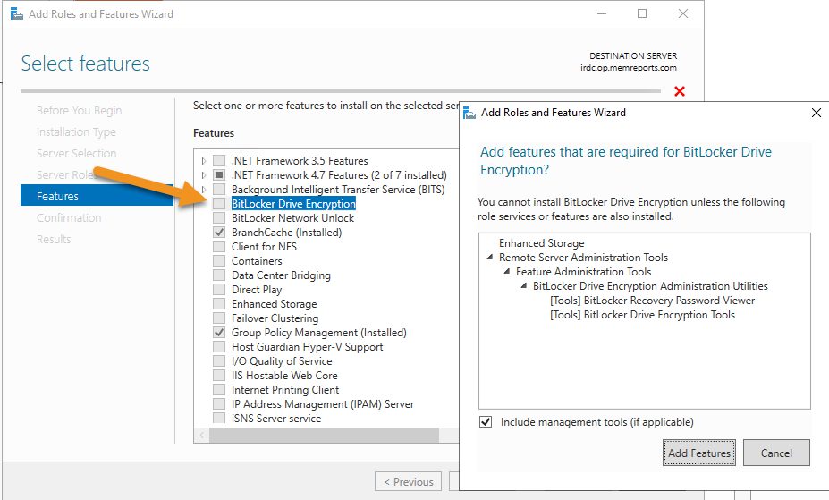Check the BITS feature checkbox
This screenshot has height=500, width=829.
[x=219, y=189]
